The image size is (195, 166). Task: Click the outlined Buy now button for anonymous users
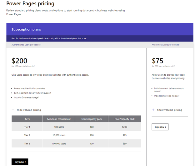pyautogui.click(x=160, y=127)
